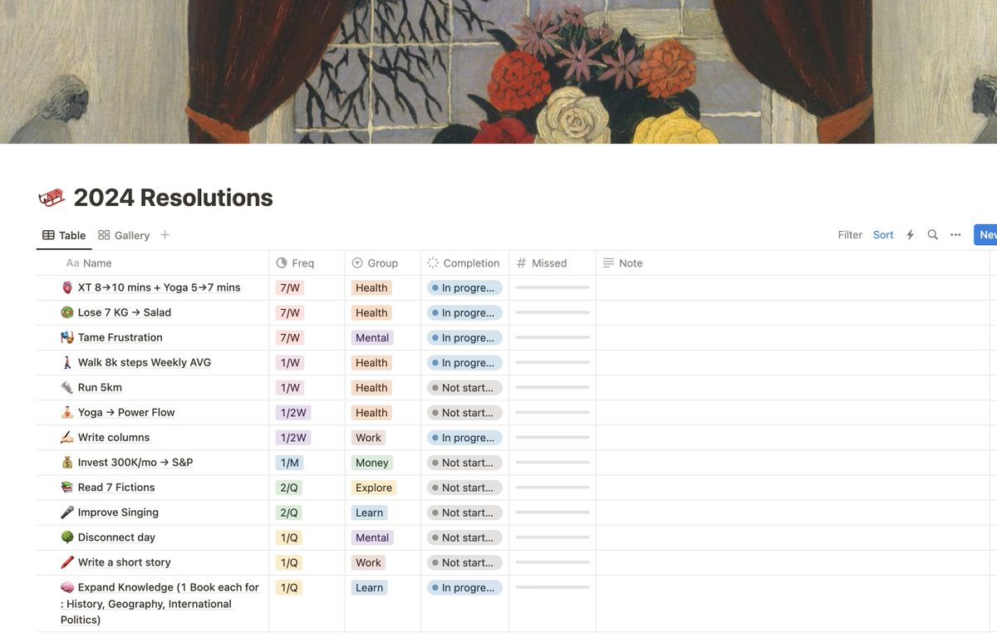Click the sled page icon beside the title
Screen dimensions: 997x633
point(52,198)
